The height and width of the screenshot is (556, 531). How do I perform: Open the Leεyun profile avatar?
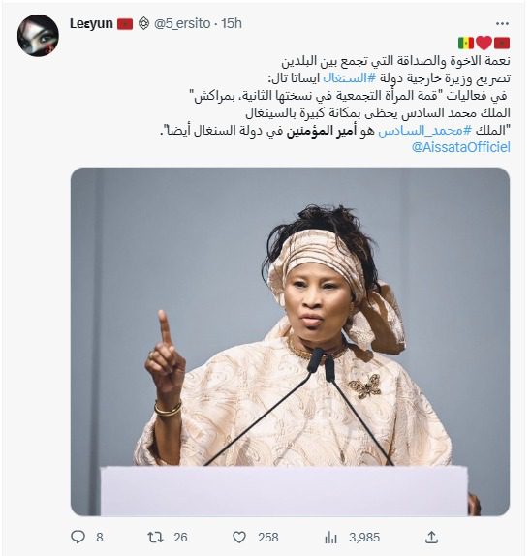[38, 36]
